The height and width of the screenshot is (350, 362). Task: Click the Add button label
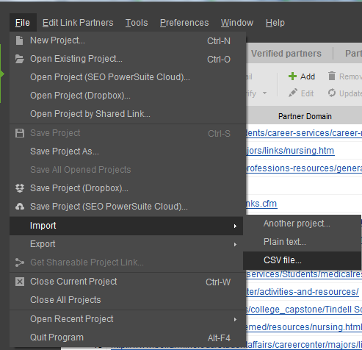coord(308,76)
